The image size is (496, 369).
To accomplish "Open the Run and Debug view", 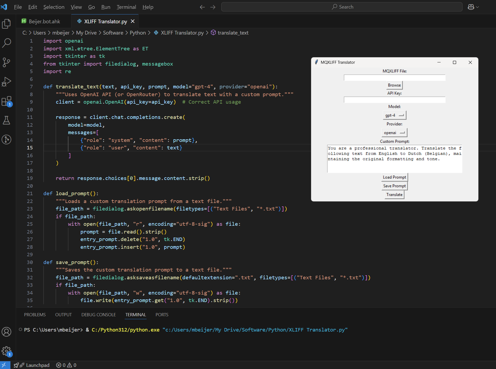I will [x=6, y=82].
